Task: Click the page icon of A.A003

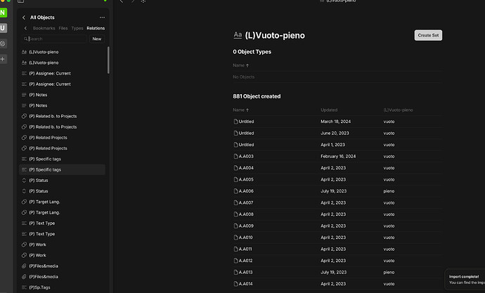Action: [x=235, y=157]
